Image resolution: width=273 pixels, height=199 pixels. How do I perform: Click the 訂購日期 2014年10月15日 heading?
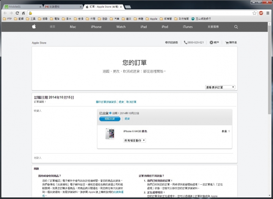point(54,97)
